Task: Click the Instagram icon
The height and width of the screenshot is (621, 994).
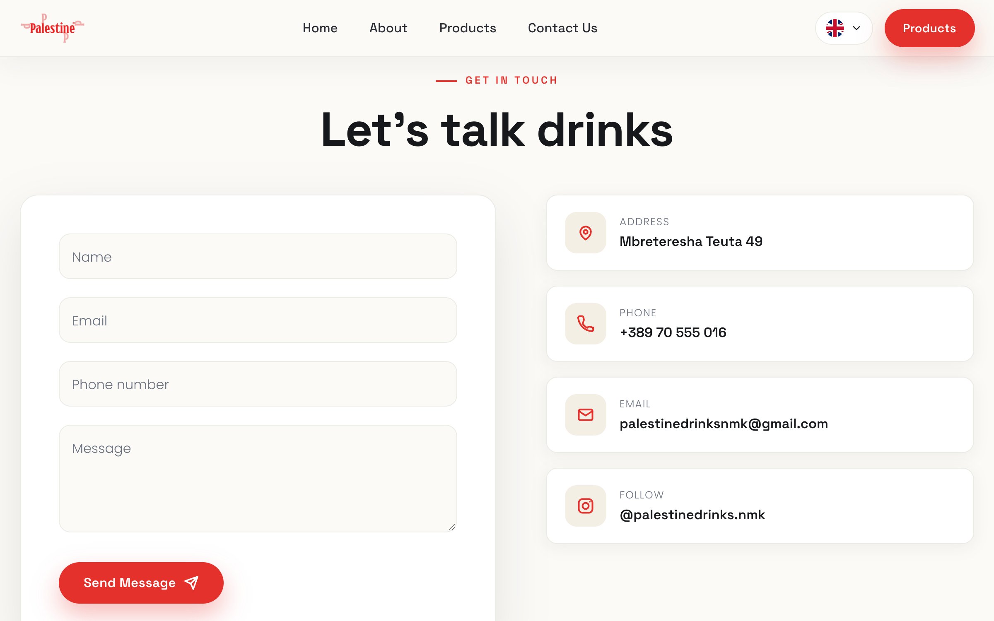Action: coord(586,506)
